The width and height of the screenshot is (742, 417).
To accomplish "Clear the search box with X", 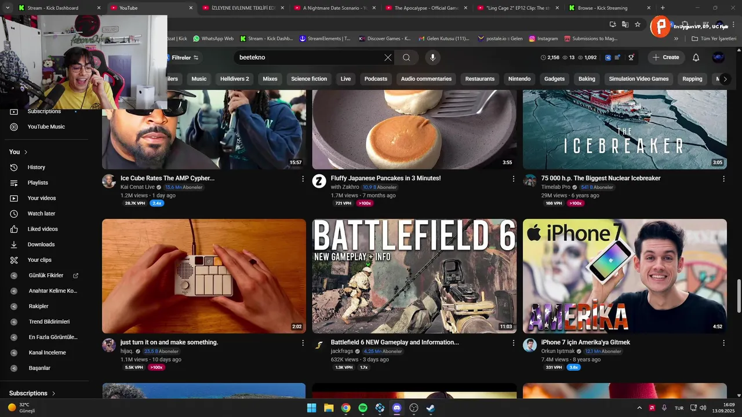I will pos(388,57).
